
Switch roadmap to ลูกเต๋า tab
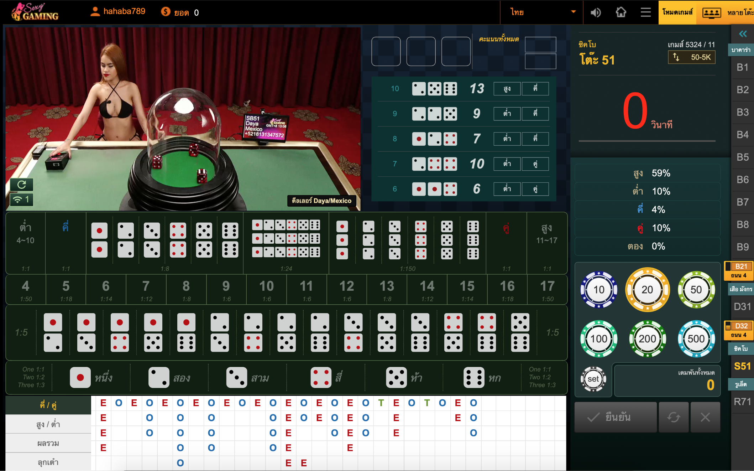[x=48, y=462]
